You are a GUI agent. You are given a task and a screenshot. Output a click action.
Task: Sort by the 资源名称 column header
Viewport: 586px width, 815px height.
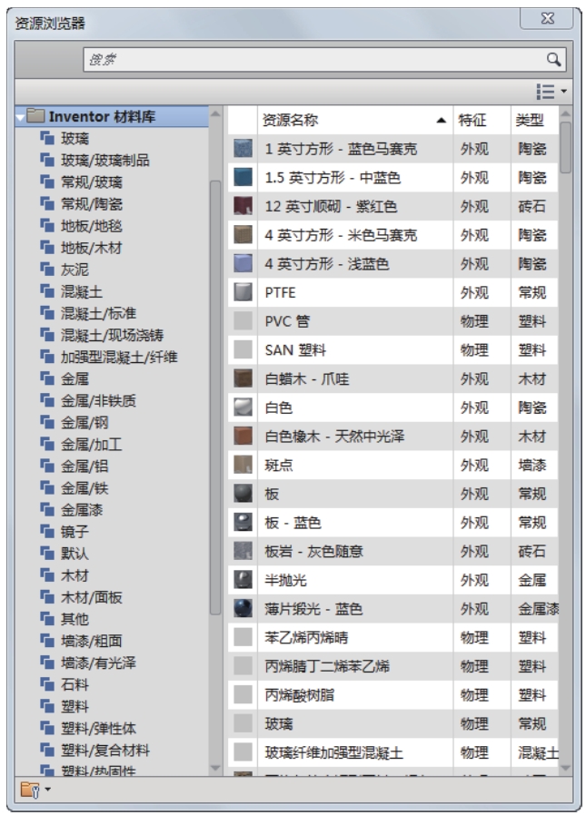click(x=355, y=120)
